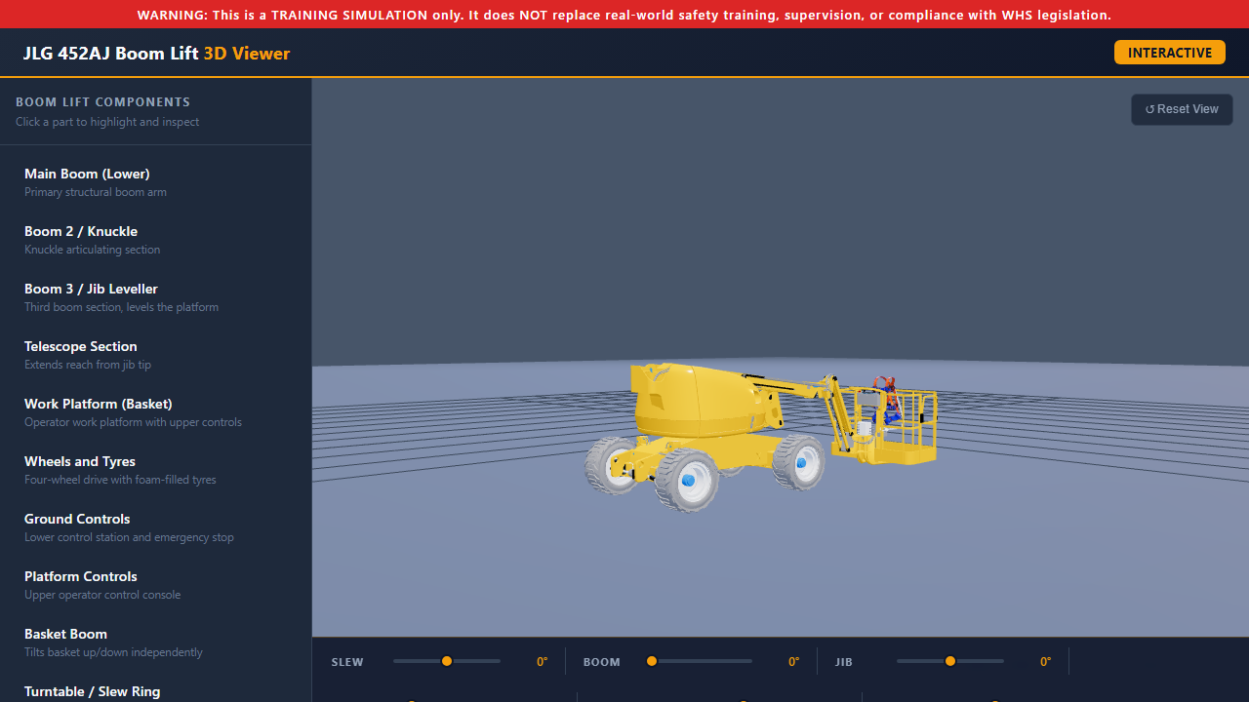Click the BOOM 0° value readout

(793, 662)
